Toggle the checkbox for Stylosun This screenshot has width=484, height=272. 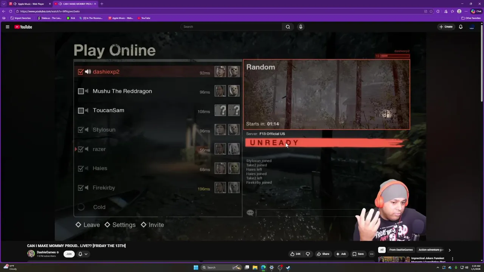81,130
